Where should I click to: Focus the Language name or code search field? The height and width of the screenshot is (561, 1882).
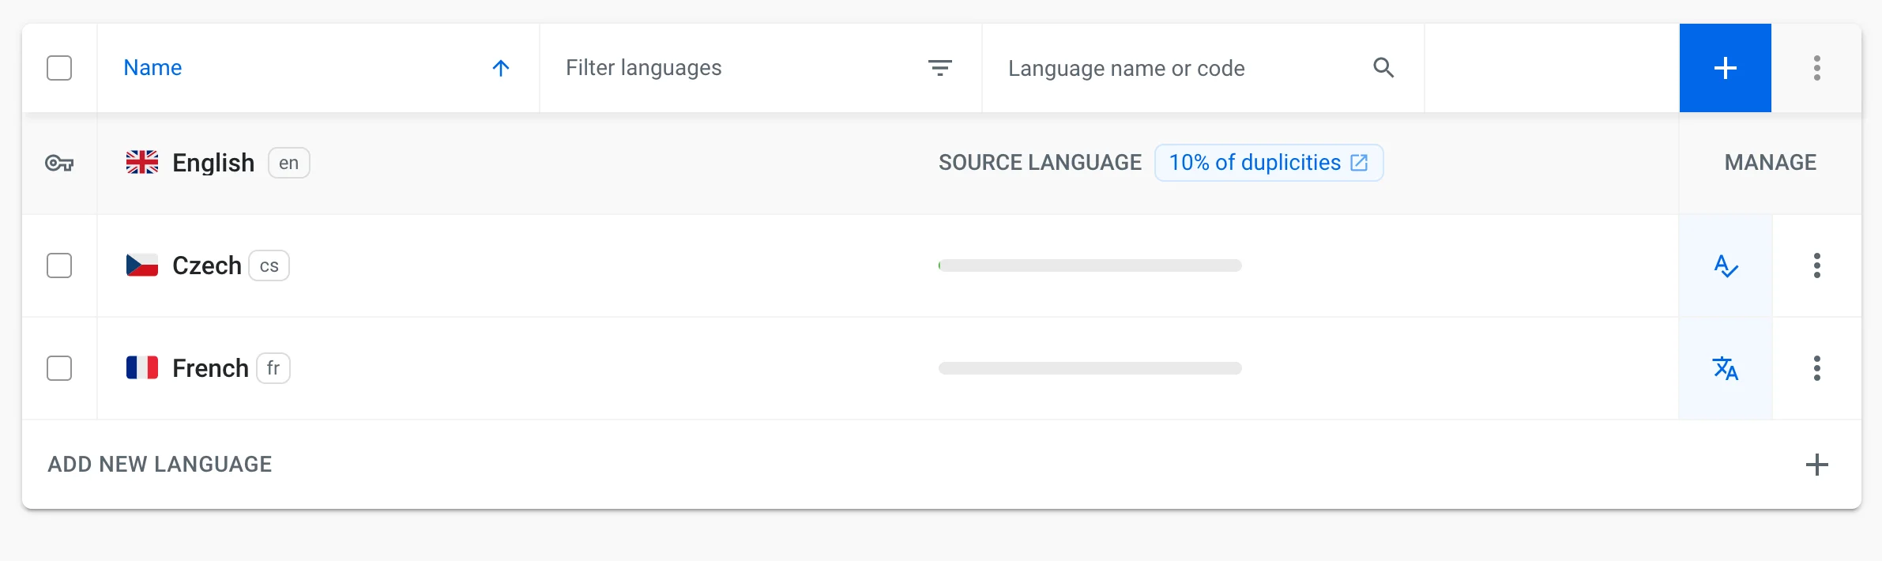pyautogui.click(x=1177, y=69)
